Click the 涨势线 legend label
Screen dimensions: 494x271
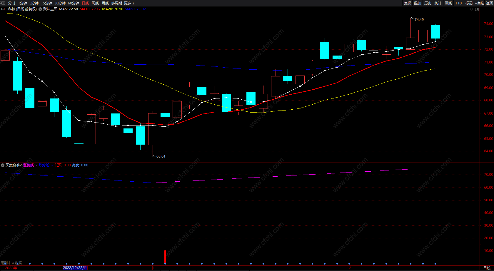[x=29, y=165]
